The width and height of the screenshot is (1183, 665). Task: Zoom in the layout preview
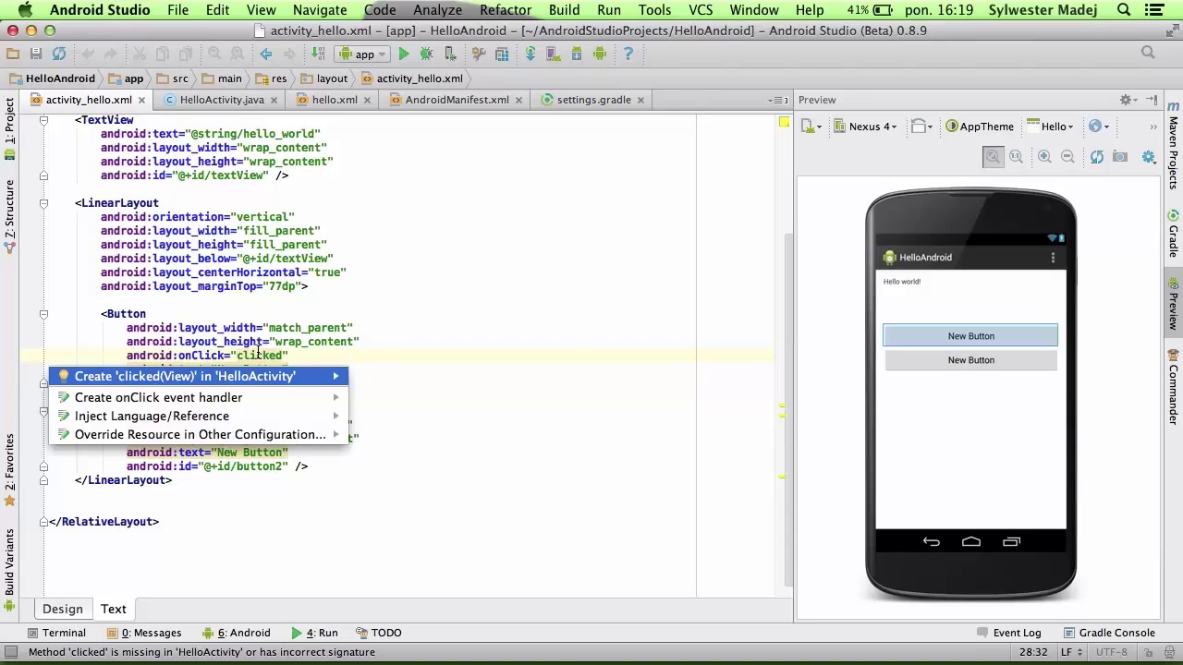[1044, 157]
